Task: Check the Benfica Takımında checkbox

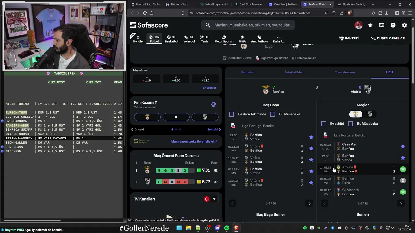Action: point(231,114)
